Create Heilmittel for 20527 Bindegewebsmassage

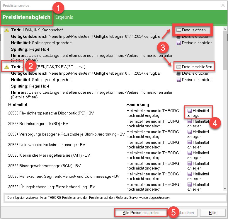(x=190, y=163)
